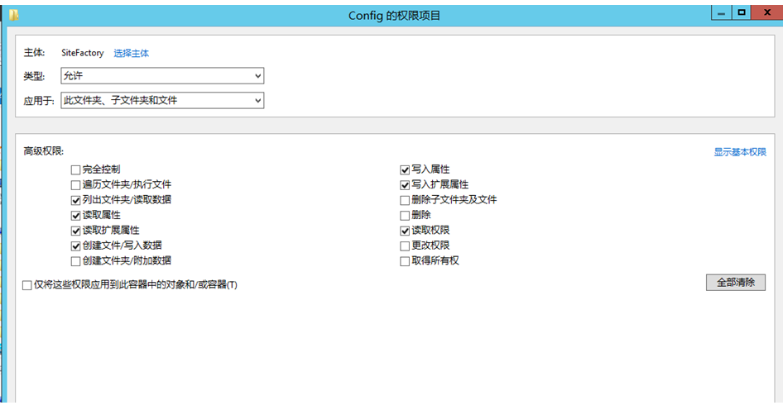The image size is (783, 410).
Task: Click 选择主体 link next to SiteFactory
Action: click(x=132, y=53)
